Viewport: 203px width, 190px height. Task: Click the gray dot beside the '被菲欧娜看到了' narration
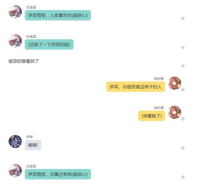click(183, 66)
